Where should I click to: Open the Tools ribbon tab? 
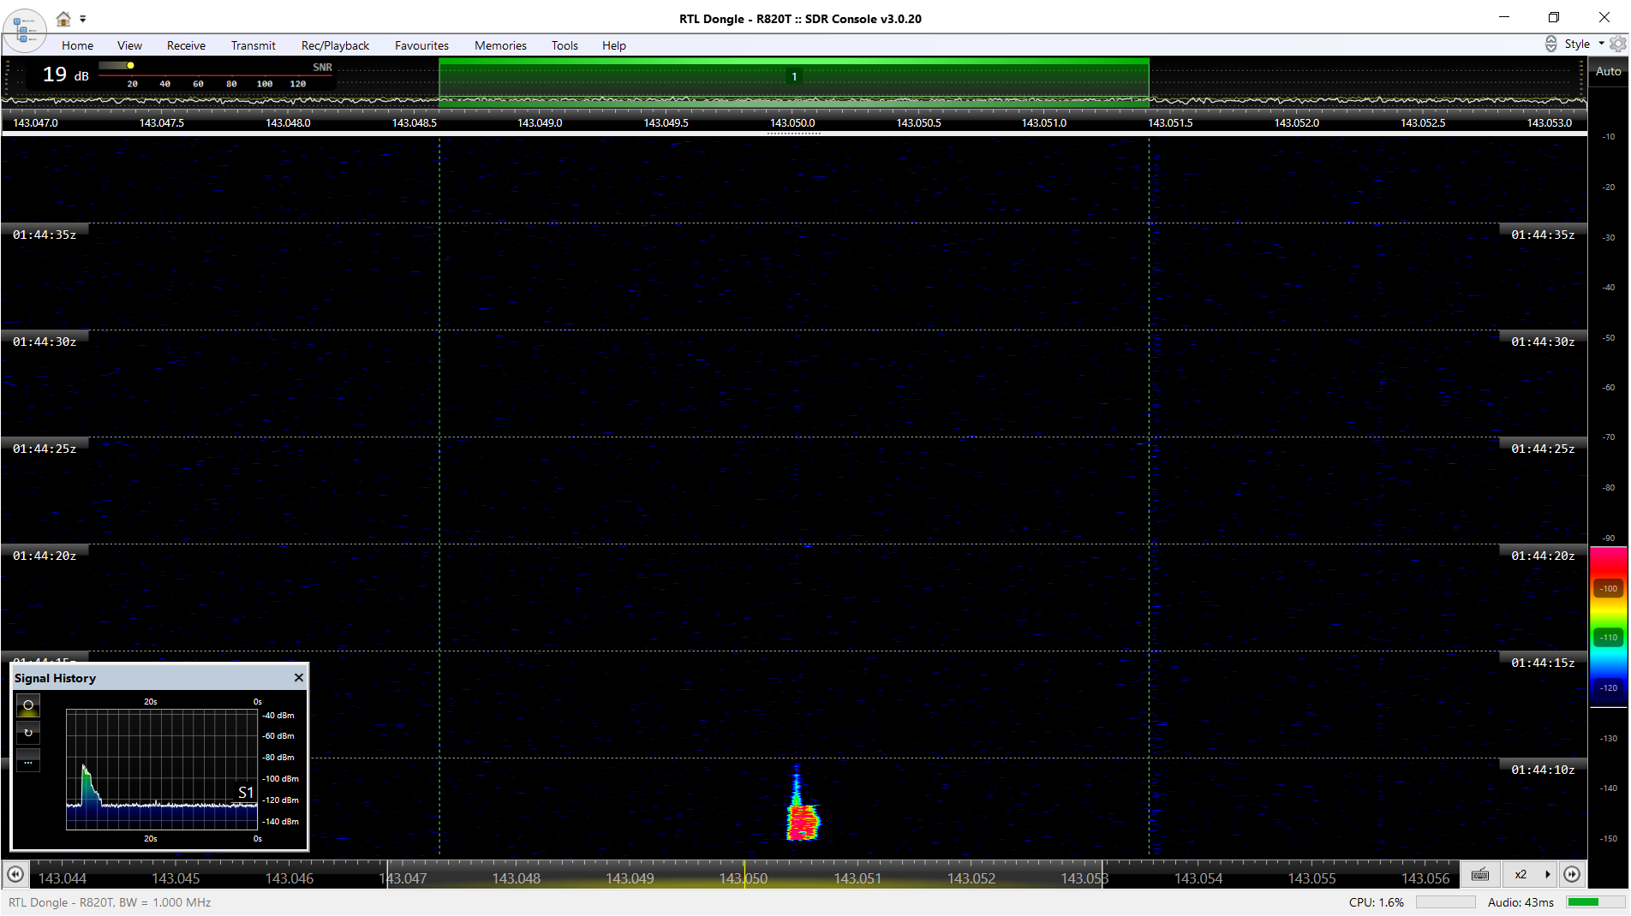click(565, 45)
